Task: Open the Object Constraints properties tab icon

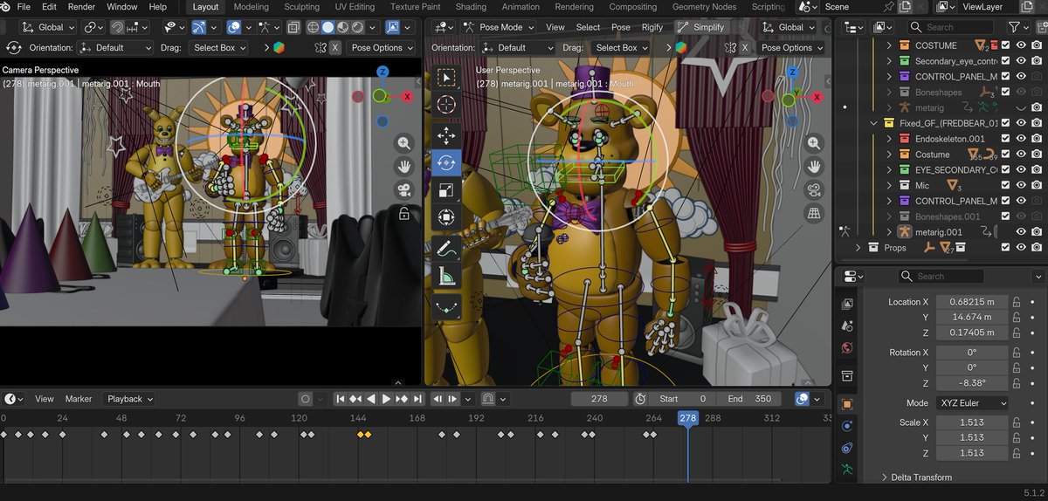Action: tap(846, 448)
